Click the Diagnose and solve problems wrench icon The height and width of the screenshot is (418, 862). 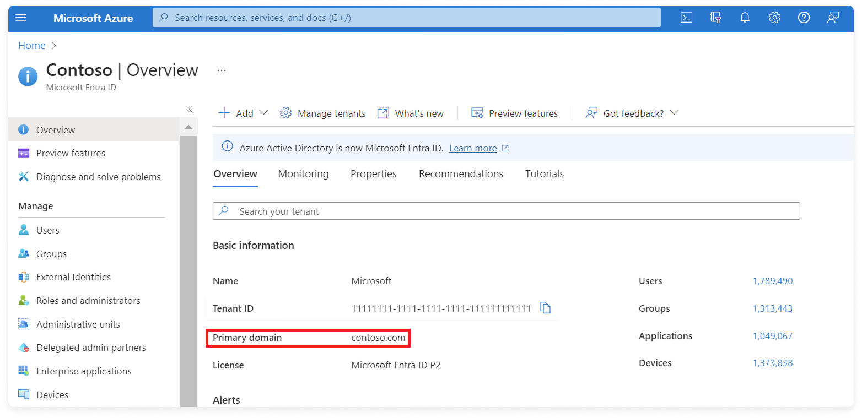pyautogui.click(x=24, y=177)
